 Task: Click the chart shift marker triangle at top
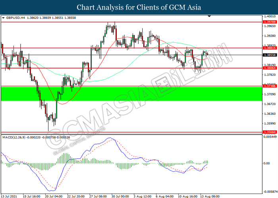point(209,16)
